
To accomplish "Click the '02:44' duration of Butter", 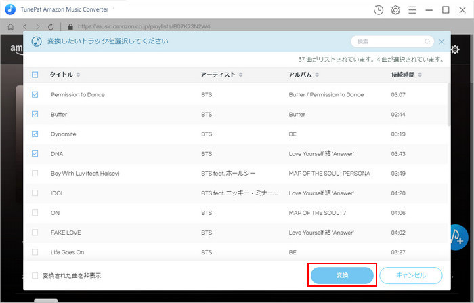I will pos(398,115).
